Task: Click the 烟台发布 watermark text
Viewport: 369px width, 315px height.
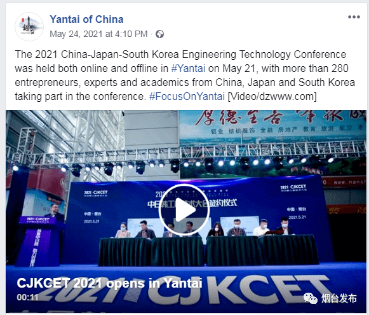Action: (339, 298)
